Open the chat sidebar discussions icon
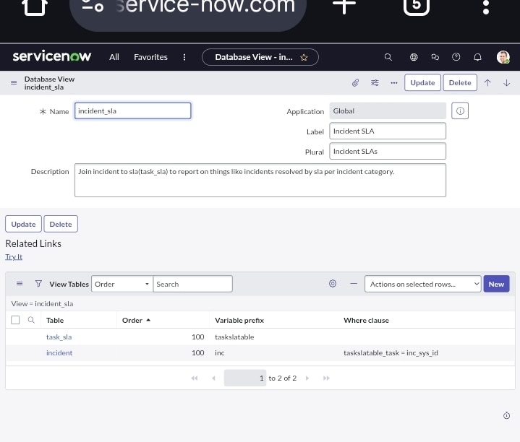 (435, 57)
